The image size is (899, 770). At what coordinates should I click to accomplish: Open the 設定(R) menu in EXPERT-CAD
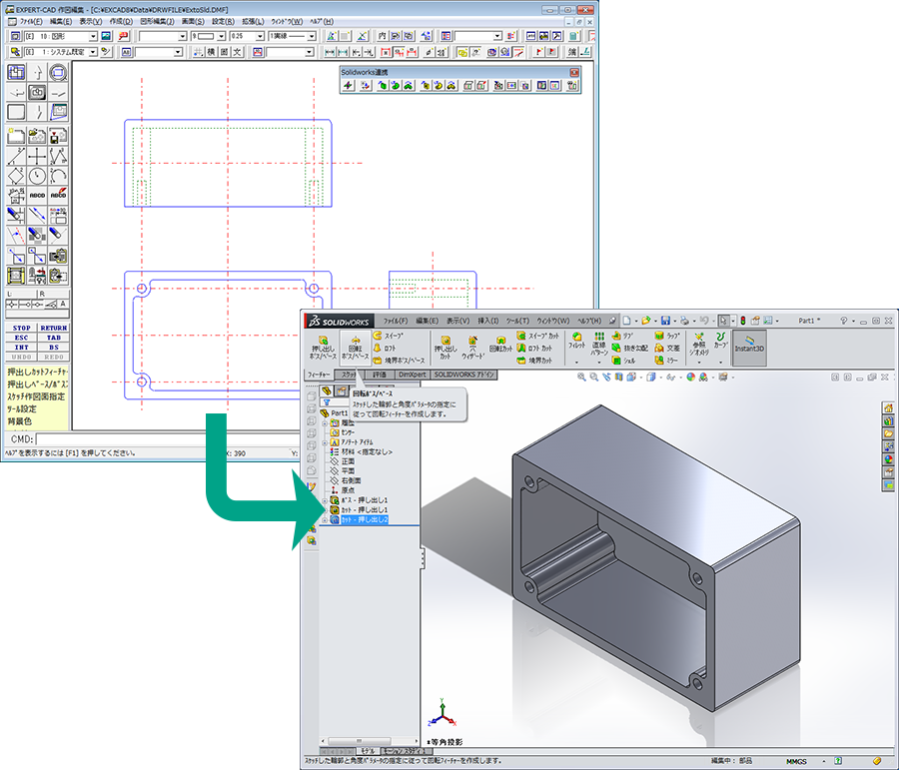point(223,21)
